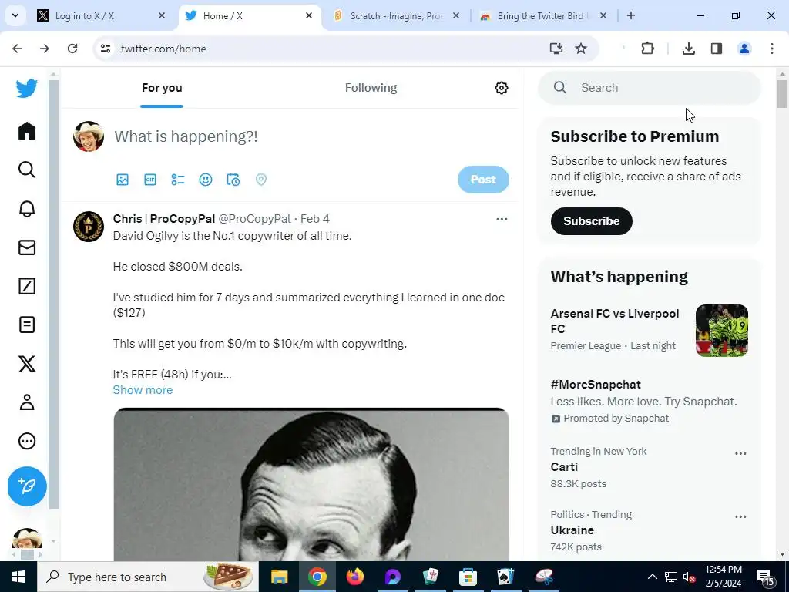Close the Home / X tab
Viewport: 789px width, 592px height.
tap(309, 15)
